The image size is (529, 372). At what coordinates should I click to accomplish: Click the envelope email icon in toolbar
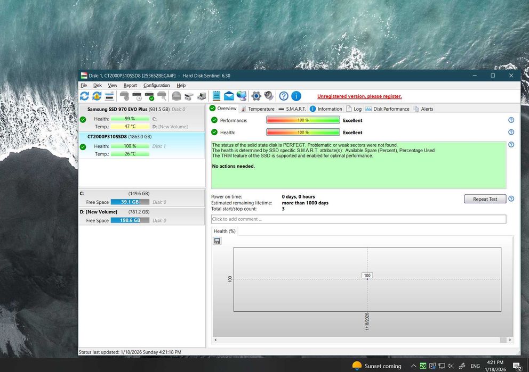pyautogui.click(x=229, y=96)
